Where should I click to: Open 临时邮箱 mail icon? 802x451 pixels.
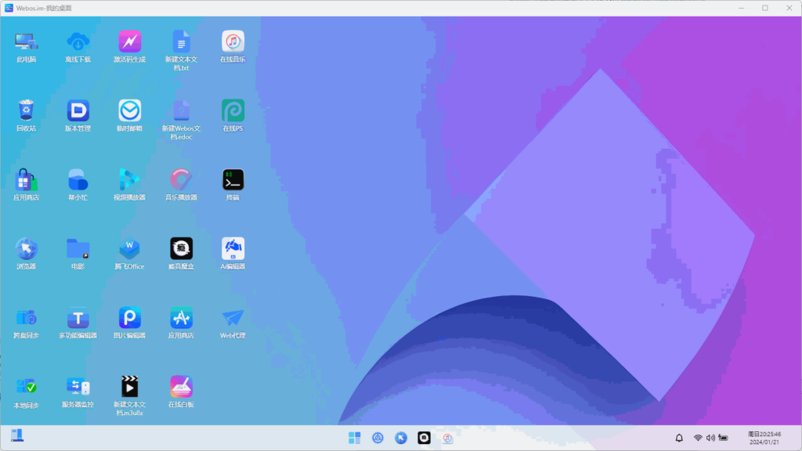click(x=129, y=111)
